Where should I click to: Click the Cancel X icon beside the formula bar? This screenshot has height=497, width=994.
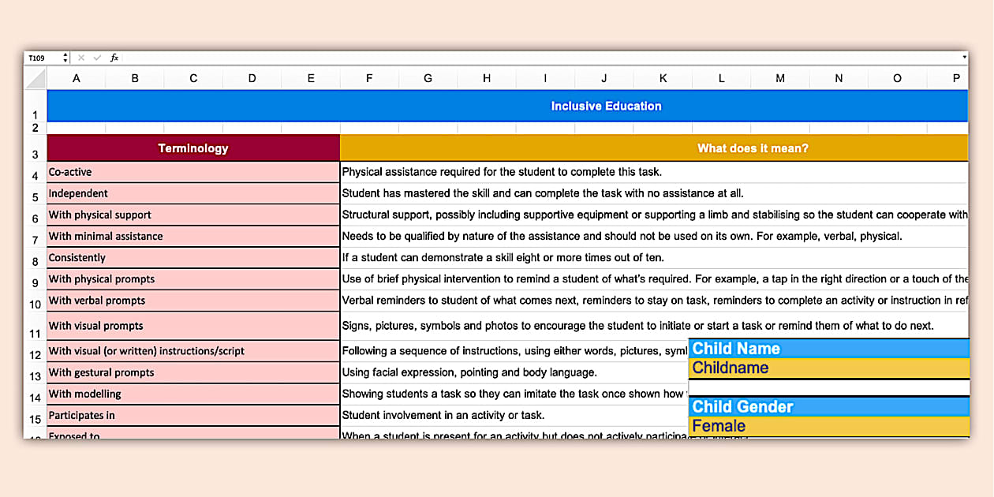(x=80, y=58)
